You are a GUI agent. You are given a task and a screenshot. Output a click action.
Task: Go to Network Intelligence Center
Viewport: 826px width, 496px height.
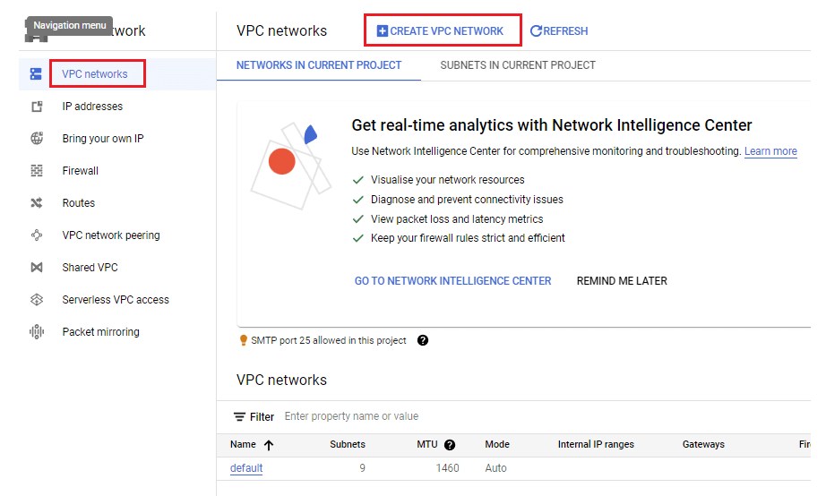(x=453, y=281)
